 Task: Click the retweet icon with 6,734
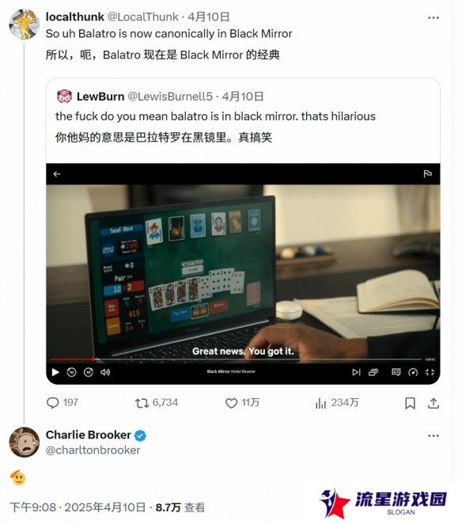142,404
